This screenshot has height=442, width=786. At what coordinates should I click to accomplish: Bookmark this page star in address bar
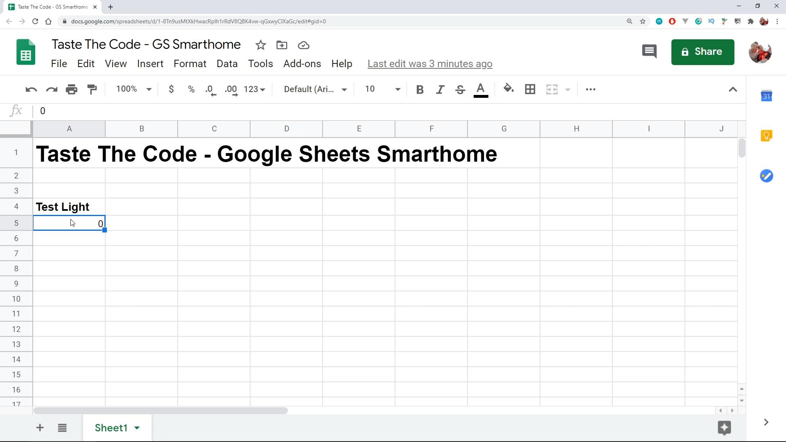click(643, 21)
